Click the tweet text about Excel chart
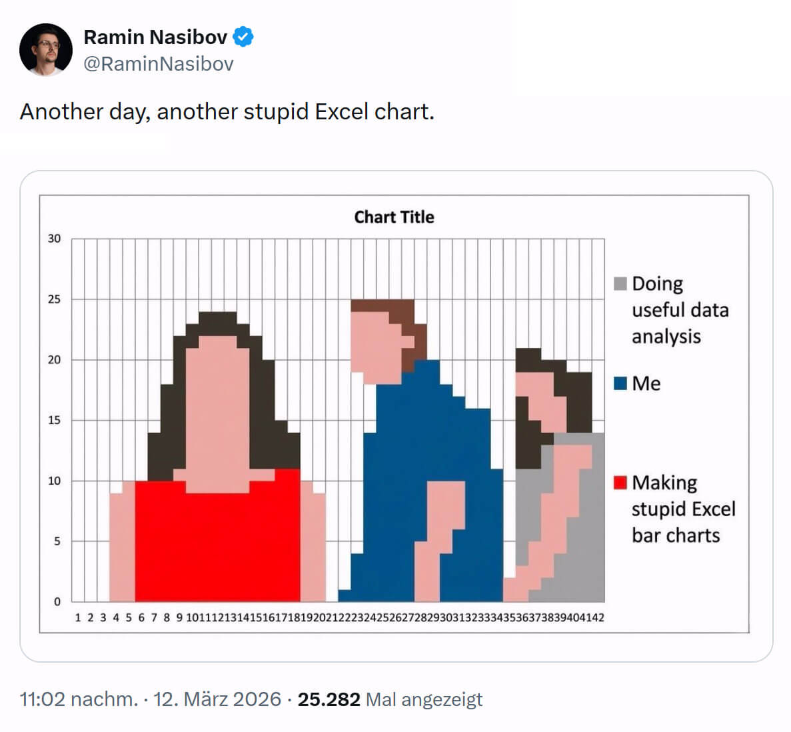Screen dimensions: 791x732 (227, 111)
